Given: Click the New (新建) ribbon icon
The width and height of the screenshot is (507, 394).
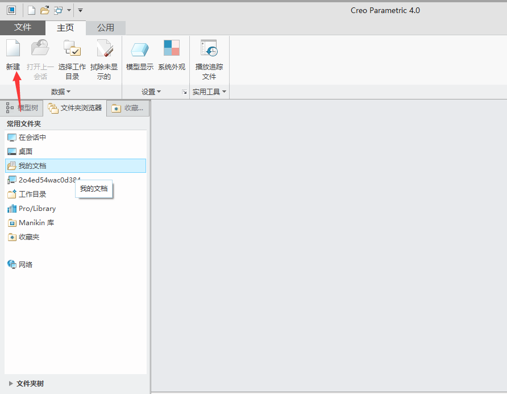Looking at the screenshot, I should pos(13,48).
